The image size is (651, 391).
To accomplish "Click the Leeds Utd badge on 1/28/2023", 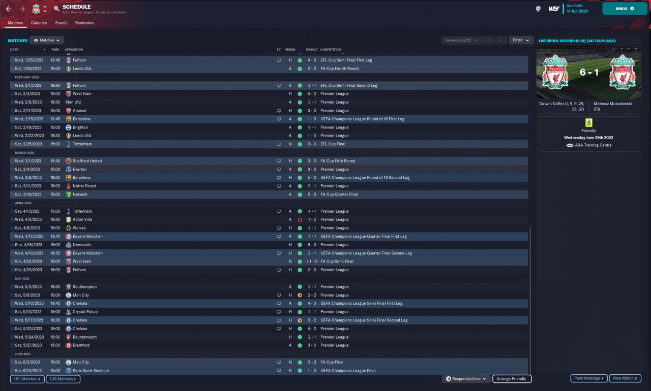I will pyautogui.click(x=68, y=69).
